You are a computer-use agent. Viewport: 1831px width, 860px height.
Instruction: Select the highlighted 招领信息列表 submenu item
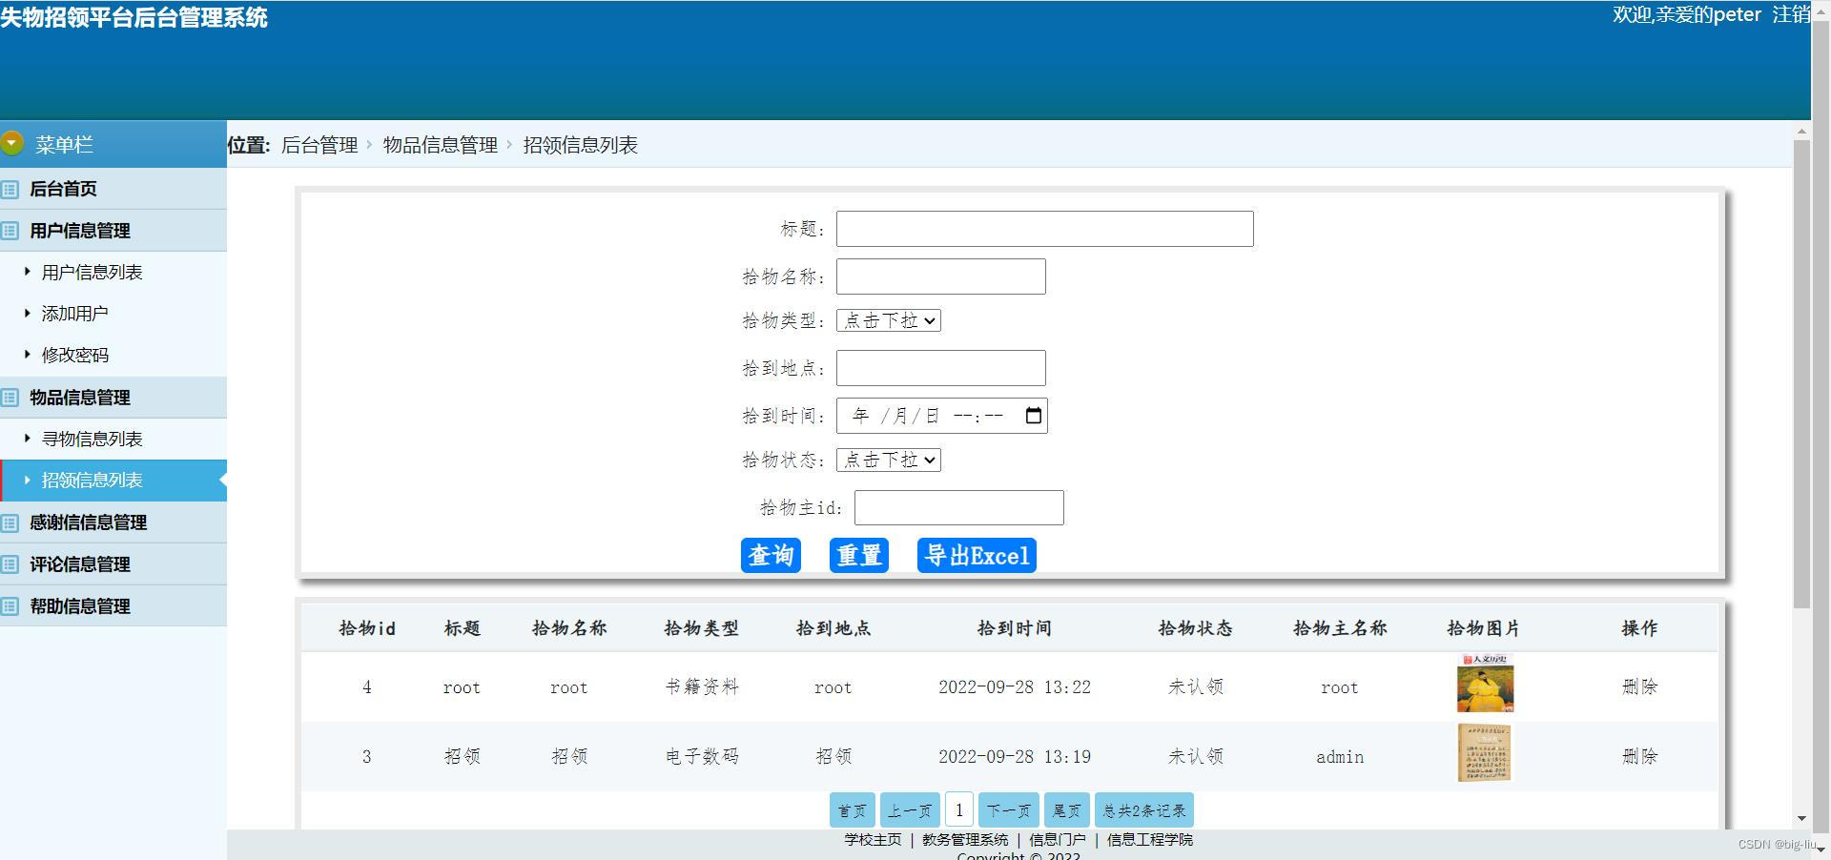click(113, 481)
